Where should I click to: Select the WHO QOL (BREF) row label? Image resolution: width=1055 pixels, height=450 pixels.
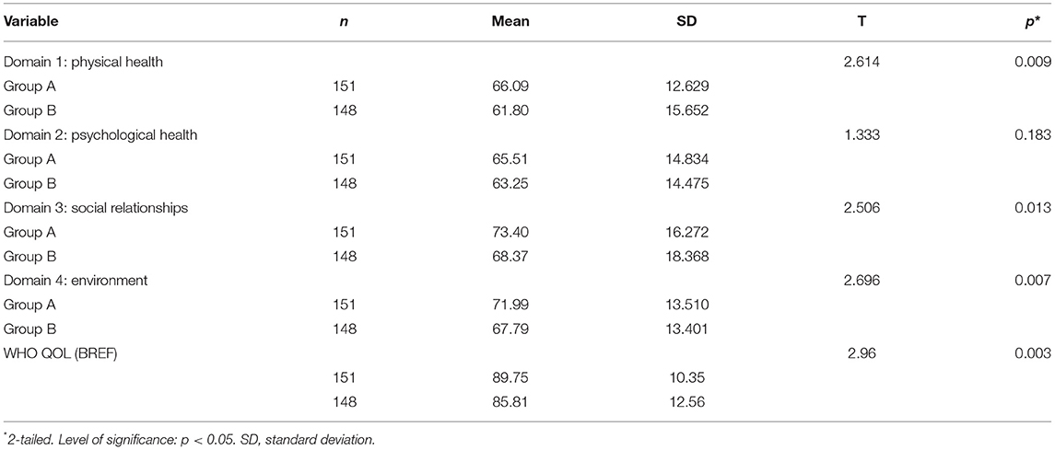coord(61,354)
